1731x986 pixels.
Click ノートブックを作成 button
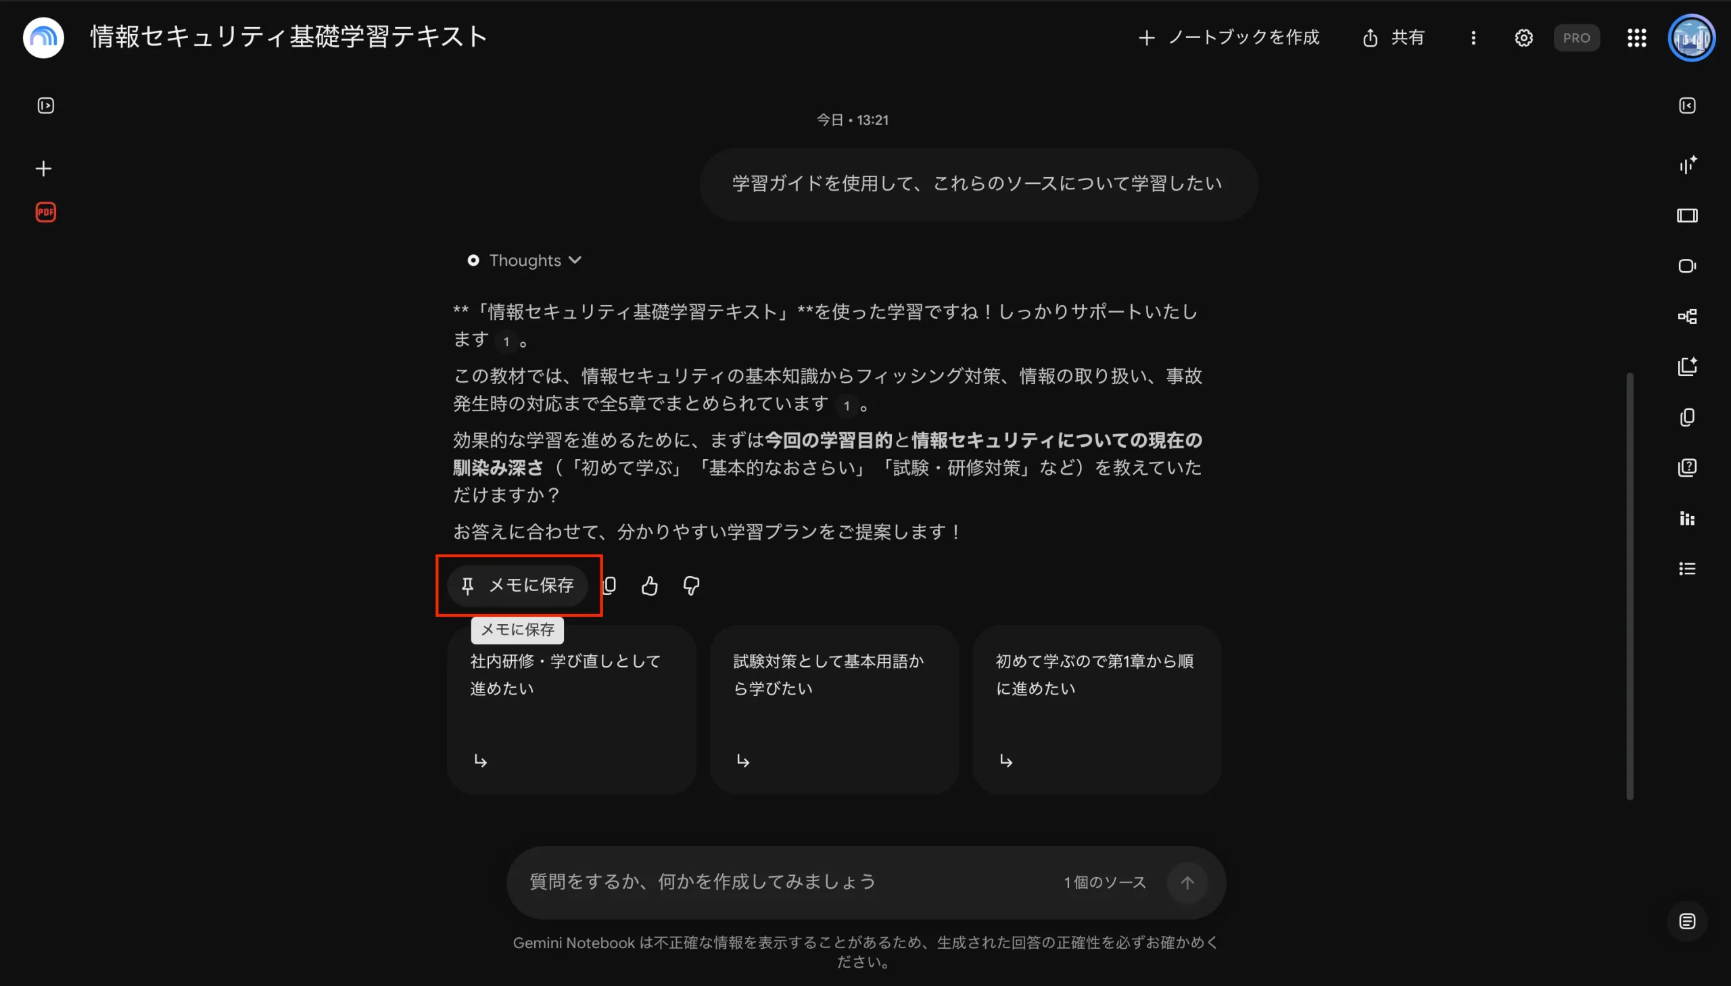pyautogui.click(x=1229, y=37)
